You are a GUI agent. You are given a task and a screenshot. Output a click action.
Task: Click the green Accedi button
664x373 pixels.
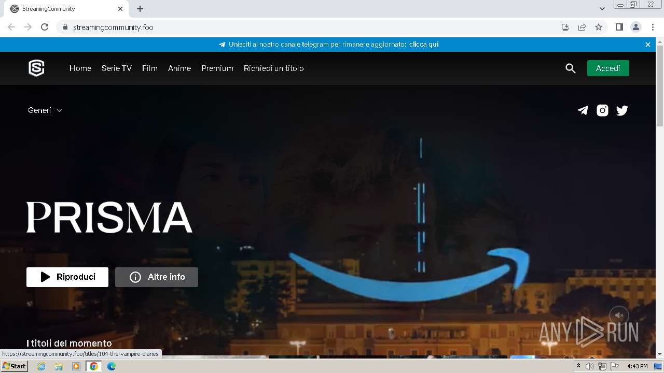click(x=608, y=68)
